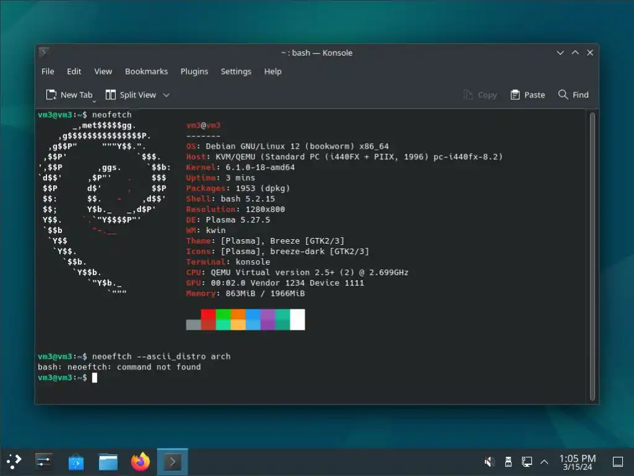
Task: Click the 'neoeftch --ascii_distro arch' command line
Action: 162,356
